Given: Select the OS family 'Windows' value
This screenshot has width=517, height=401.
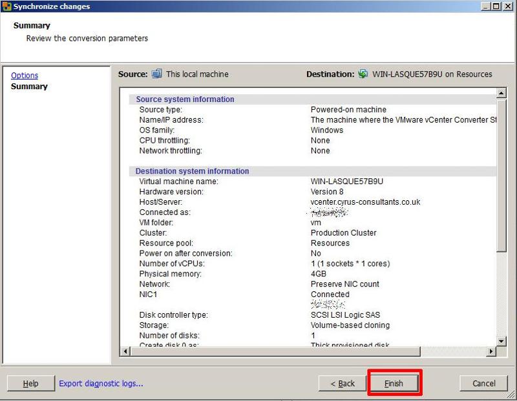Looking at the screenshot, I should pos(327,130).
